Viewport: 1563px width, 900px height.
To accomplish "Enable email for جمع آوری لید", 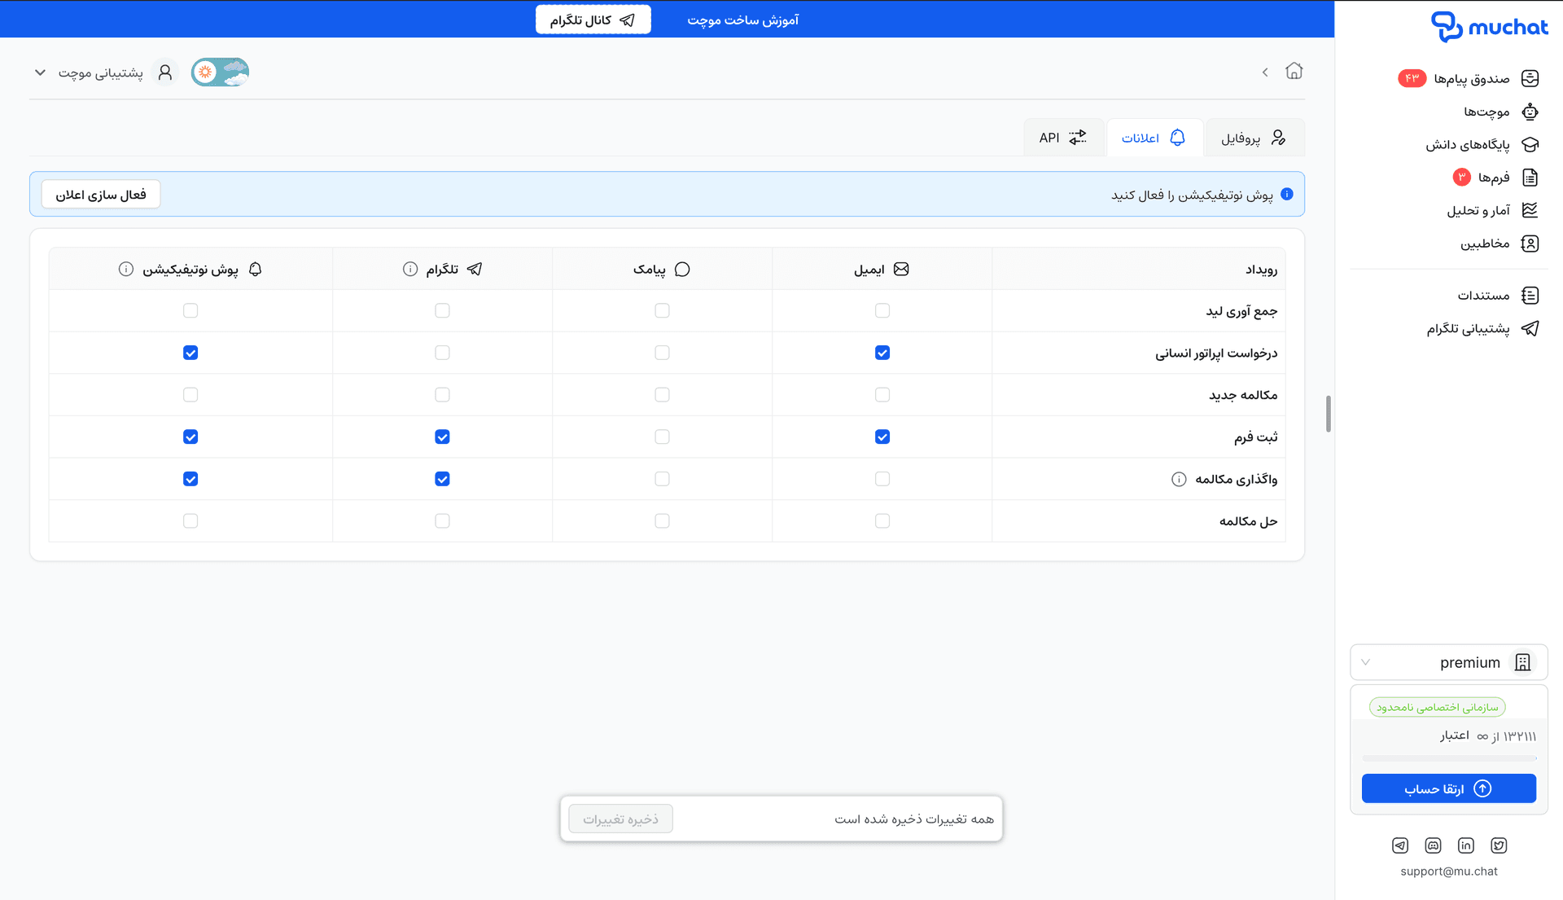I will coord(882,310).
